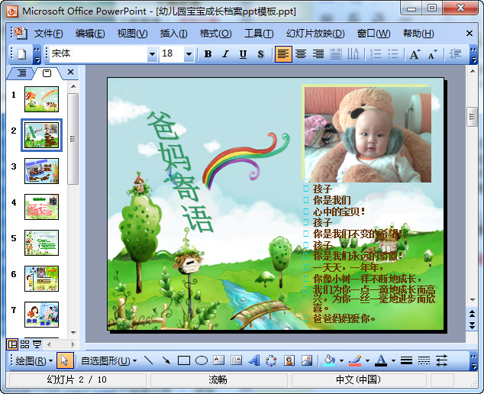Select slide 1 thumbnail

coord(42,99)
